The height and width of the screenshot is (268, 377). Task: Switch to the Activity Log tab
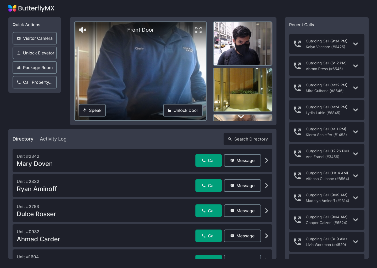(53, 139)
